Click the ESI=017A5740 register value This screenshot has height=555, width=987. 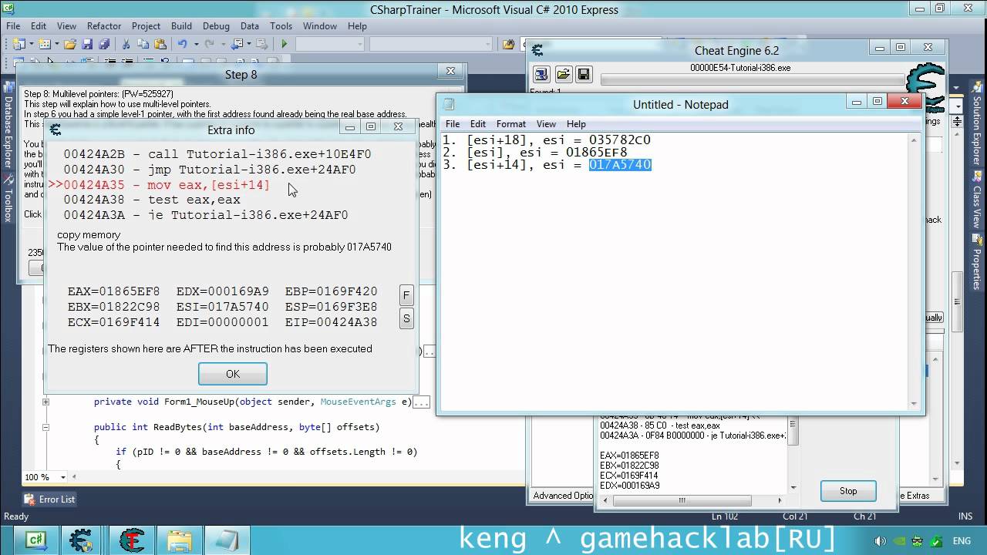click(222, 307)
